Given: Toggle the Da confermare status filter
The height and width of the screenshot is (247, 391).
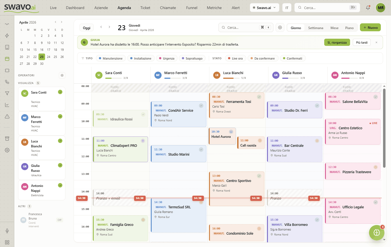Looking at the screenshot, I should pyautogui.click(x=263, y=58).
